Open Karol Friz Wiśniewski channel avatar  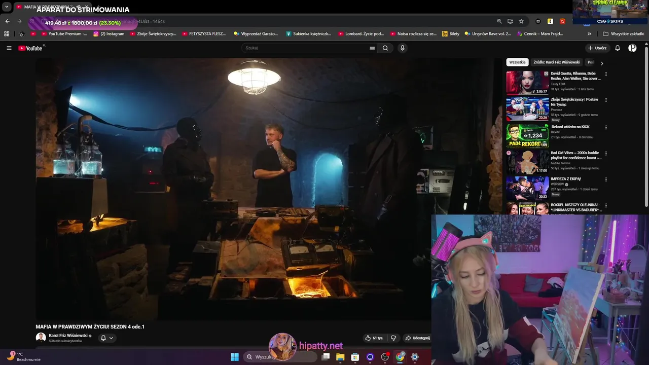coord(41,338)
